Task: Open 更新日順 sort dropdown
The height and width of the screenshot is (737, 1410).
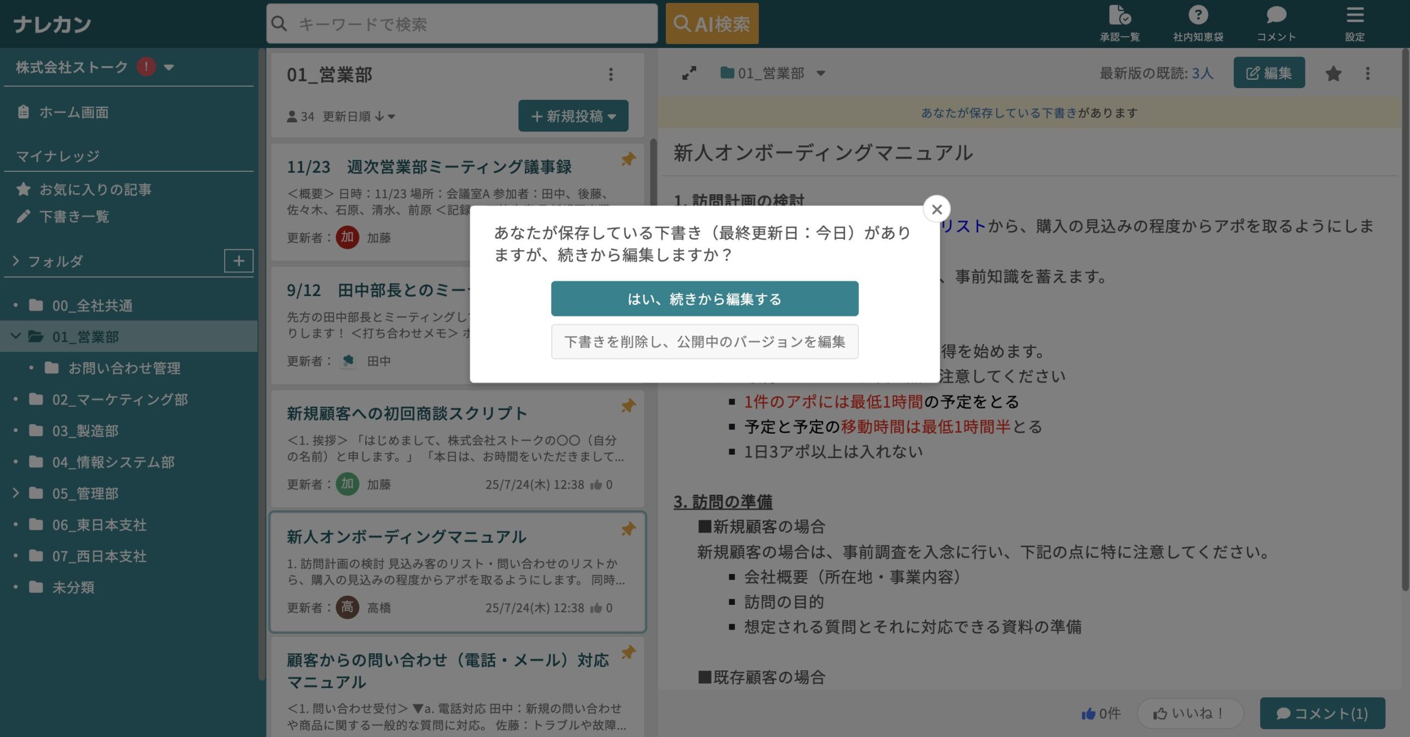Action: (359, 117)
